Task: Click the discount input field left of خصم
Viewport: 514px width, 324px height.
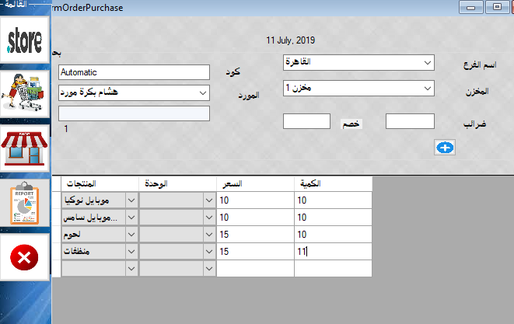Action: tap(306, 121)
